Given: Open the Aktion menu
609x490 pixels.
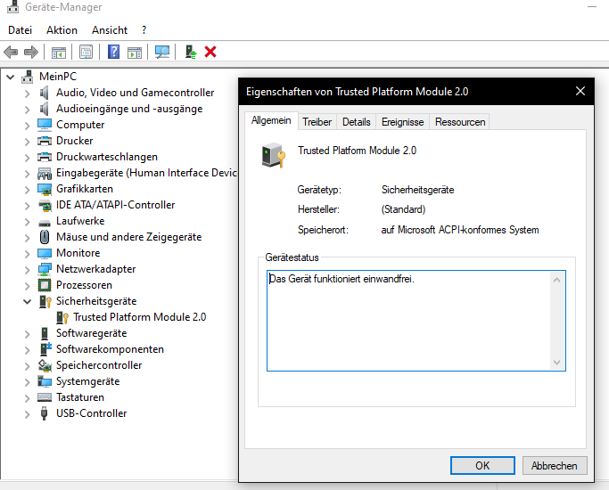Looking at the screenshot, I should pos(62,30).
